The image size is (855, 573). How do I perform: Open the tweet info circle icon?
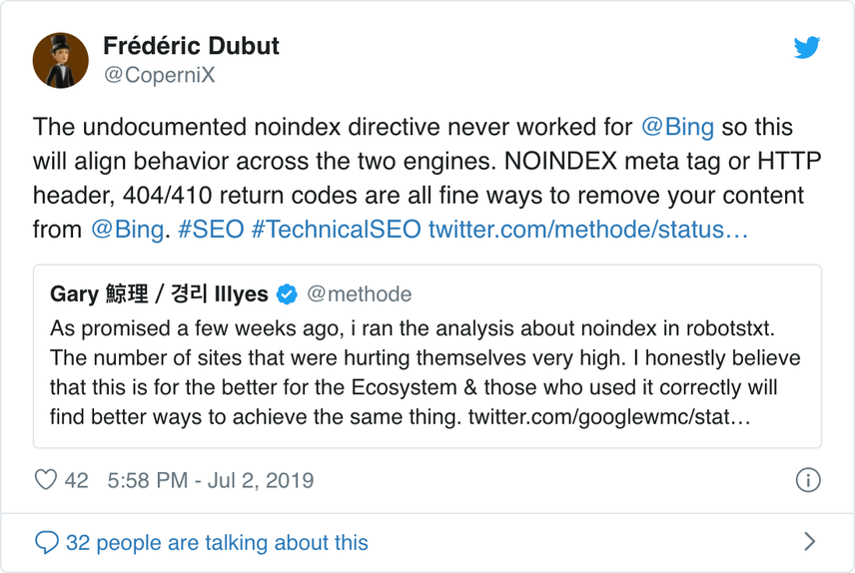(808, 480)
